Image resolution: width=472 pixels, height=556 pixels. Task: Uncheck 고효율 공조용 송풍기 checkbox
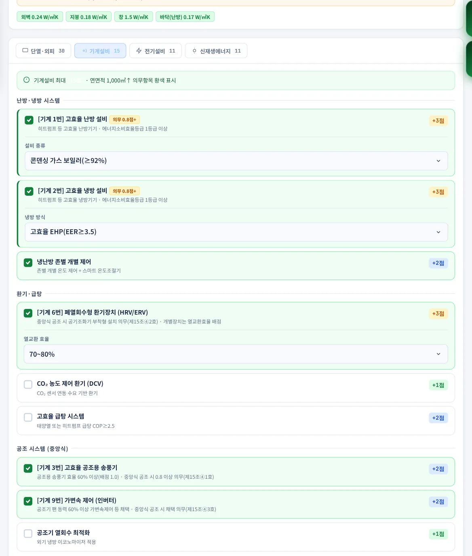point(28,468)
